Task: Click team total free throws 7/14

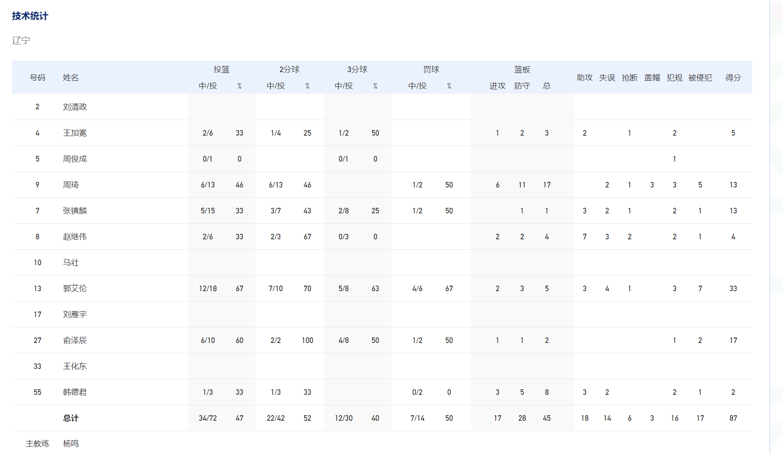Action: [417, 418]
